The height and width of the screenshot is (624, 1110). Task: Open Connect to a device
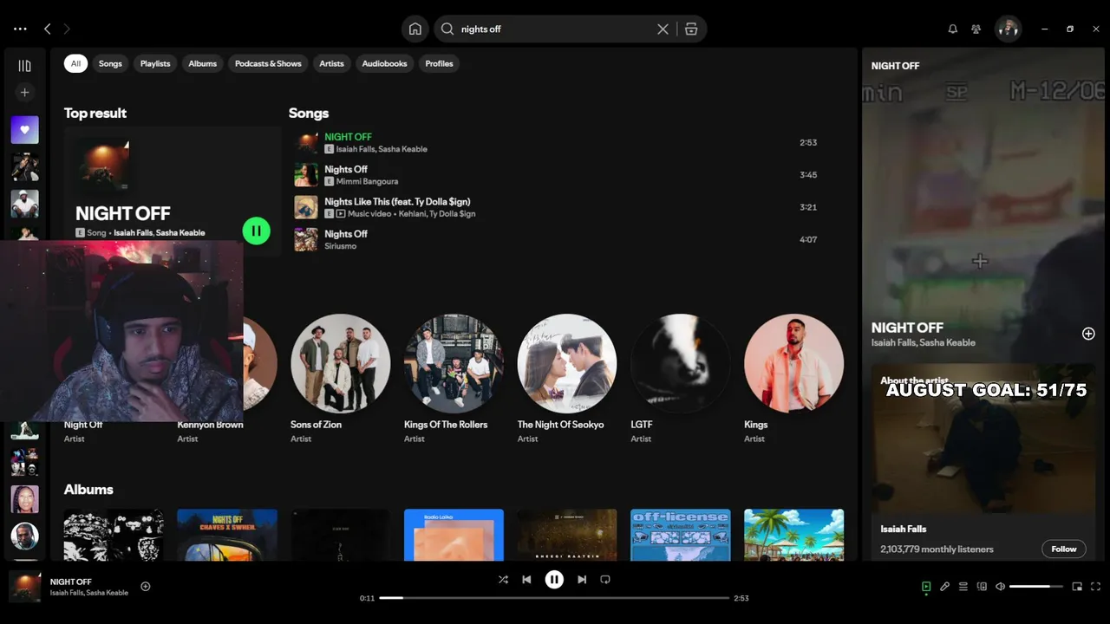(x=982, y=587)
